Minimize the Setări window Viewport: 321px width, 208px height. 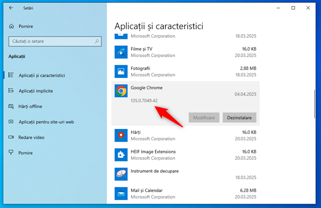coord(278,8)
